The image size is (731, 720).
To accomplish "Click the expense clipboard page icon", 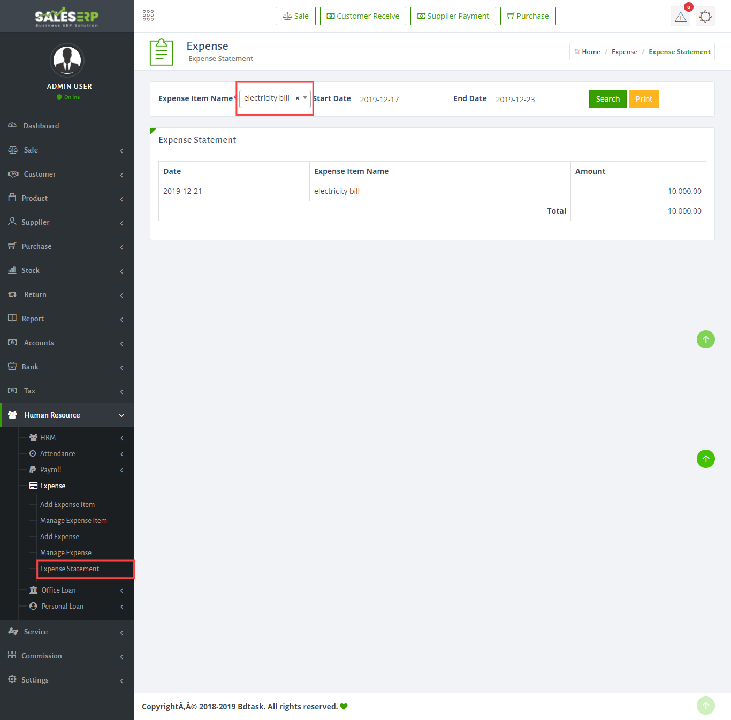I will tap(161, 52).
